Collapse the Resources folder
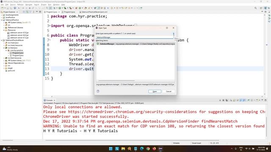Viewport: 271px width, 152px height. (4, 30)
